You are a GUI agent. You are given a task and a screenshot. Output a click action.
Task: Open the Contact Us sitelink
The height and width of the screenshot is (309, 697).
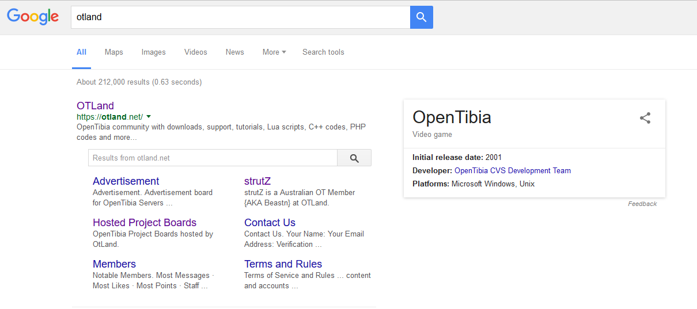[x=270, y=223]
